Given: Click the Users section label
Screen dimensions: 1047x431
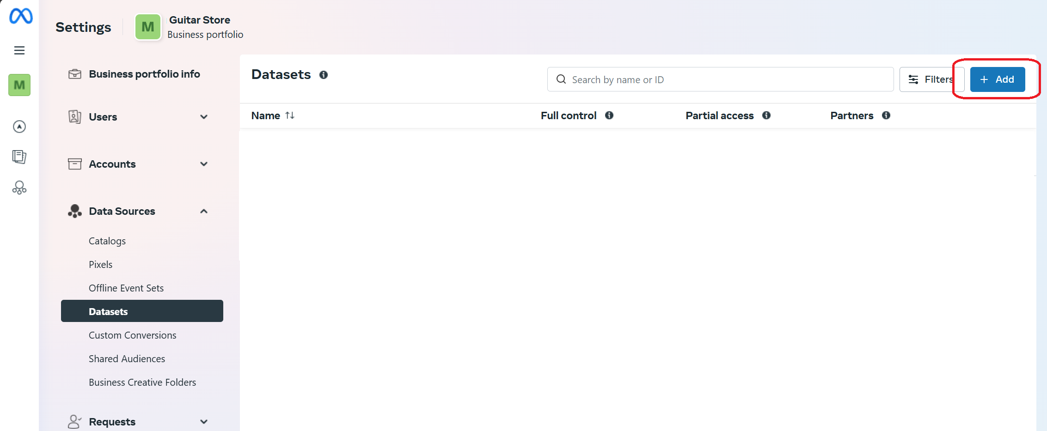Looking at the screenshot, I should click(103, 117).
